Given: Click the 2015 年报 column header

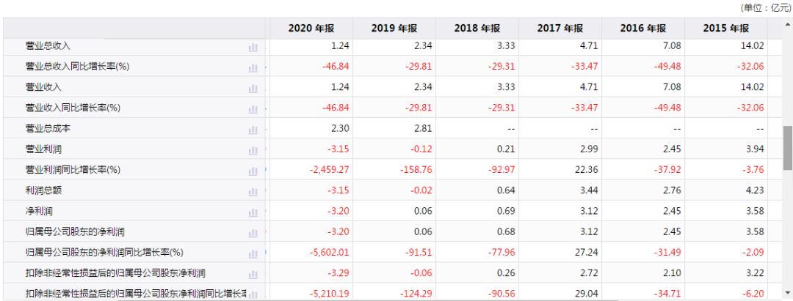Looking at the screenshot, I should (x=725, y=29).
